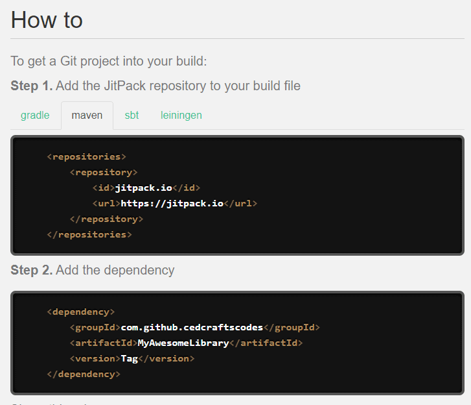Switch to the leiningen tab

pos(181,116)
